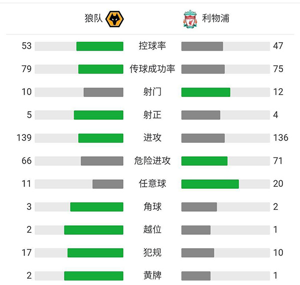The height and width of the screenshot is (285, 300).
Task: Select the 危险进攻 stat label
Action: point(152,161)
